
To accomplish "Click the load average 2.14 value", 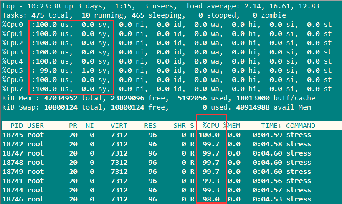I will tap(252, 6).
